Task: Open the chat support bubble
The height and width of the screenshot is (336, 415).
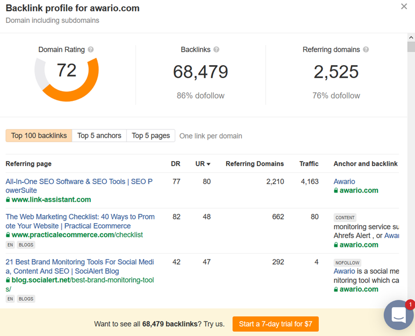Action: tap(398, 314)
